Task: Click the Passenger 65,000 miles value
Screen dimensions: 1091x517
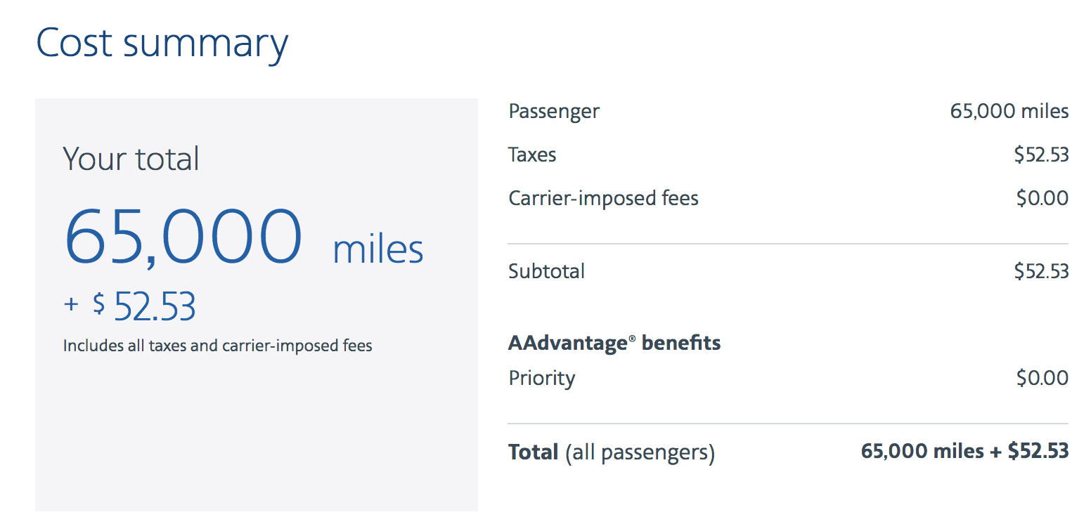Action: click(x=1009, y=111)
